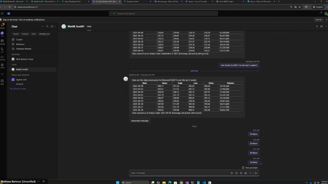Collapse the Chats section header
328x184 pixels.
(x=14, y=65)
